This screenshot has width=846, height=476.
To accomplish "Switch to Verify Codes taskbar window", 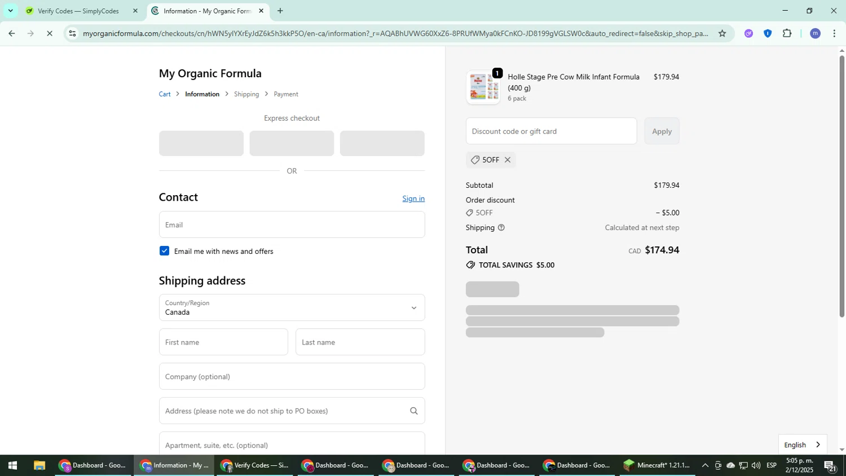I will click(x=255, y=466).
